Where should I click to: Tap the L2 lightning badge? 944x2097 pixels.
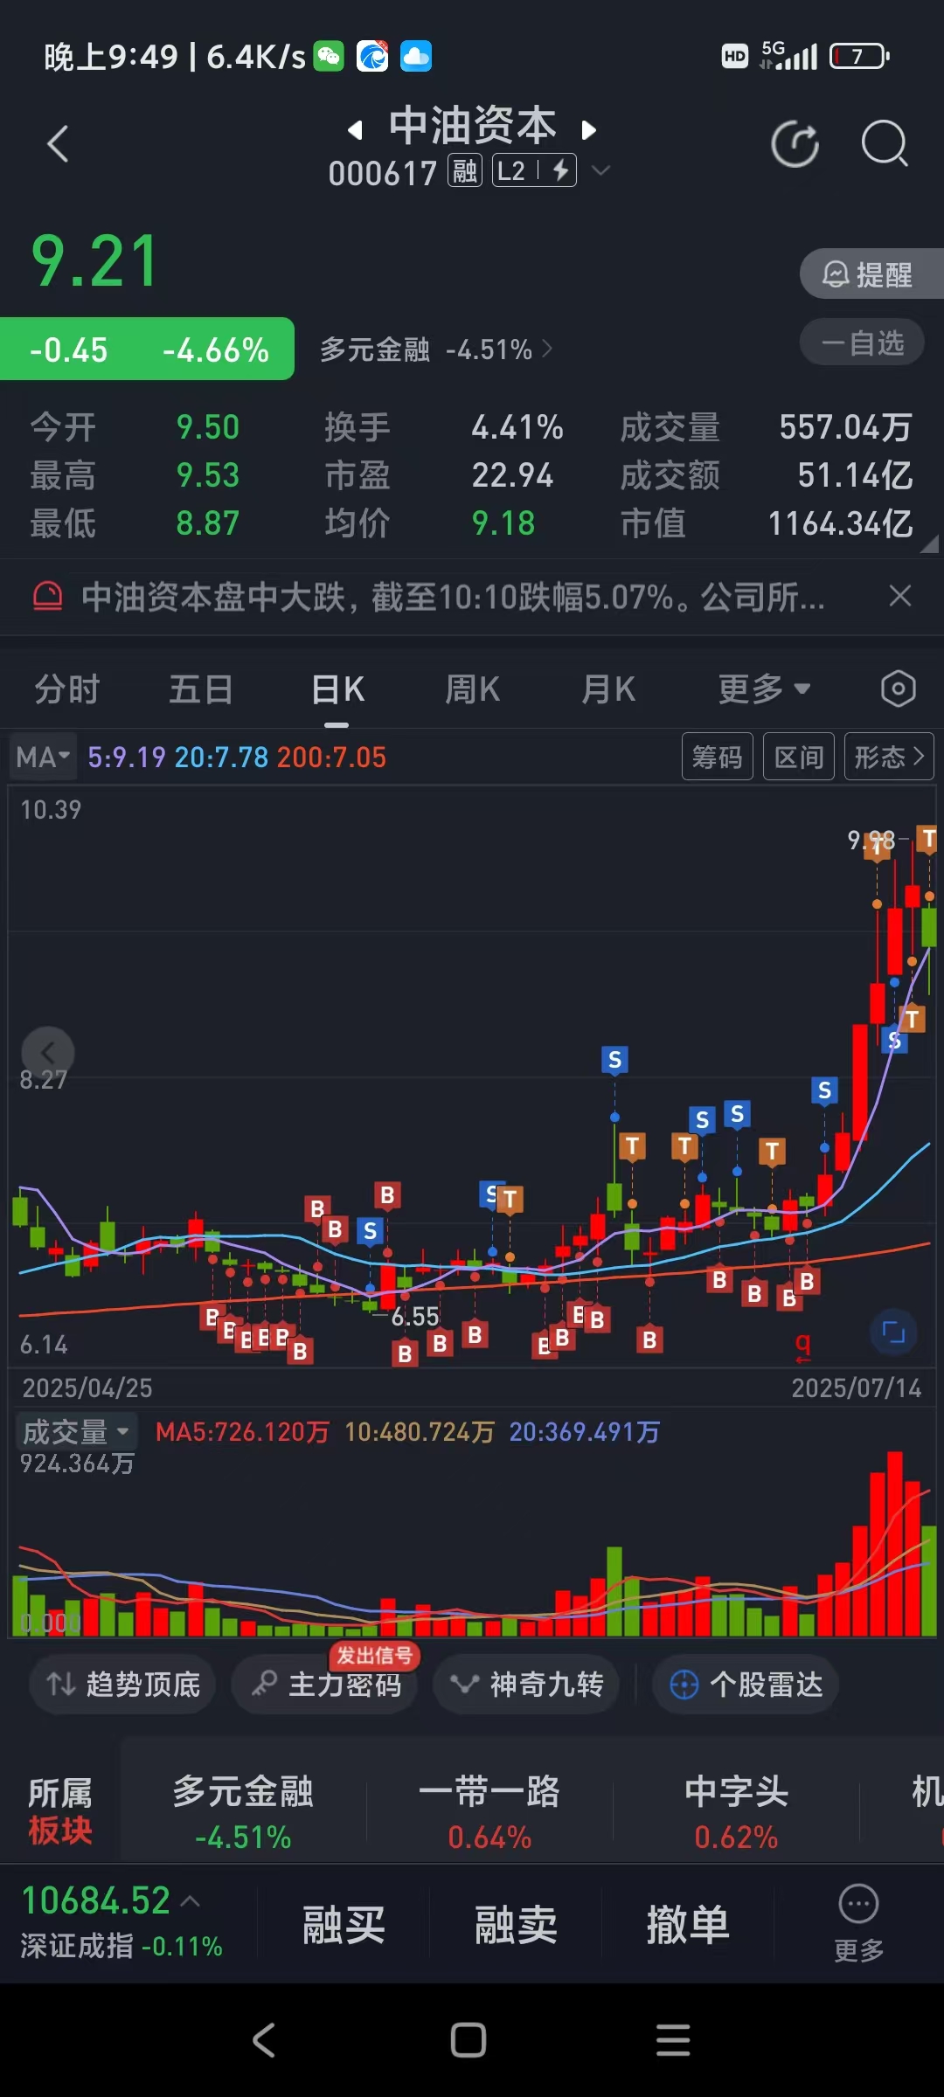coord(534,170)
